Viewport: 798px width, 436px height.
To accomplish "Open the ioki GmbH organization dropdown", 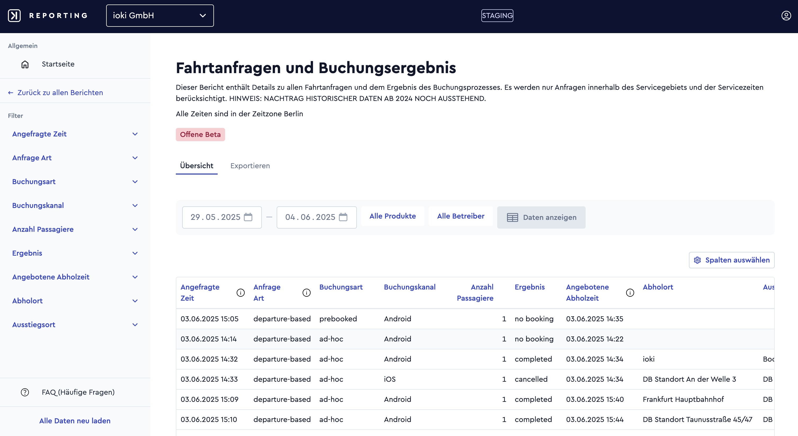I will (160, 15).
